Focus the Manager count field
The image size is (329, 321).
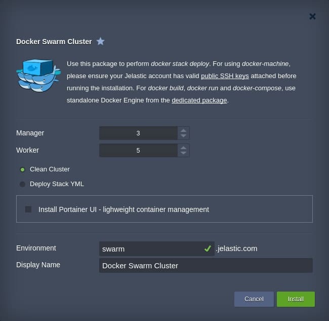tap(139, 133)
